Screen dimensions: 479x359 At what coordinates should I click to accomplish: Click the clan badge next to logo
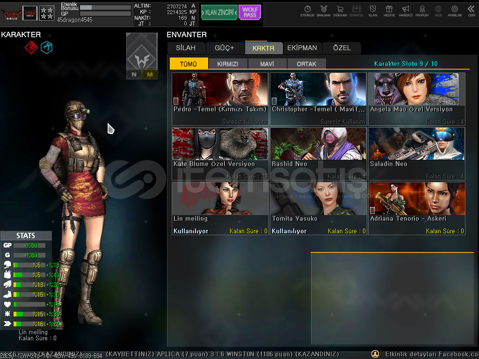pyautogui.click(x=30, y=13)
